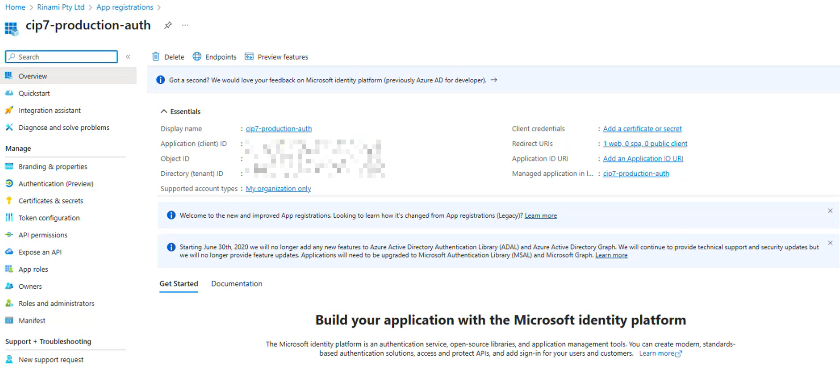Click the API permissions icon

pos(9,235)
